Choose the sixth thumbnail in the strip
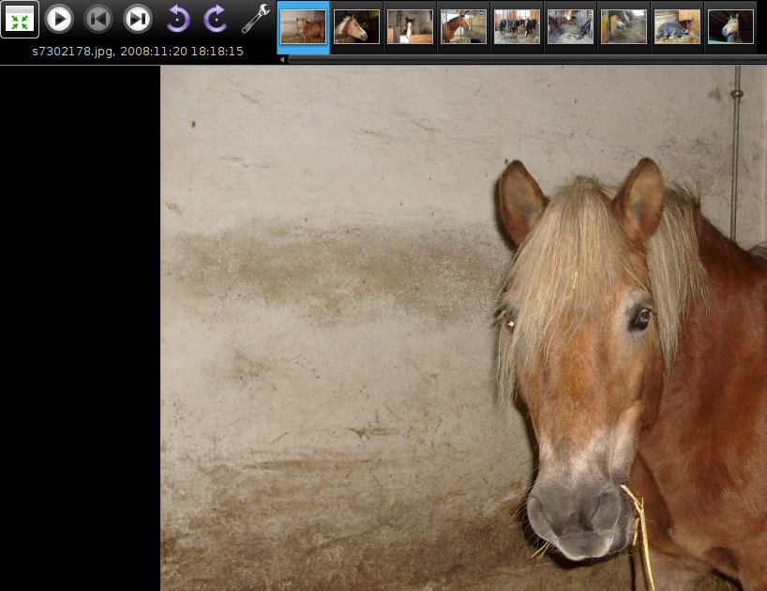This screenshot has width=767, height=591. 570,27
